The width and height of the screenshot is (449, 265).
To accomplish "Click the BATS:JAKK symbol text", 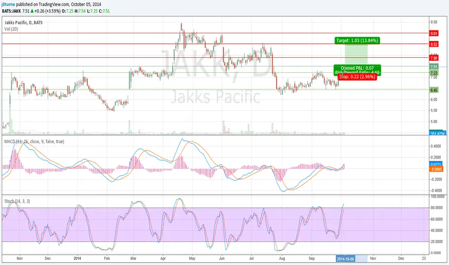I will pos(12,11).
